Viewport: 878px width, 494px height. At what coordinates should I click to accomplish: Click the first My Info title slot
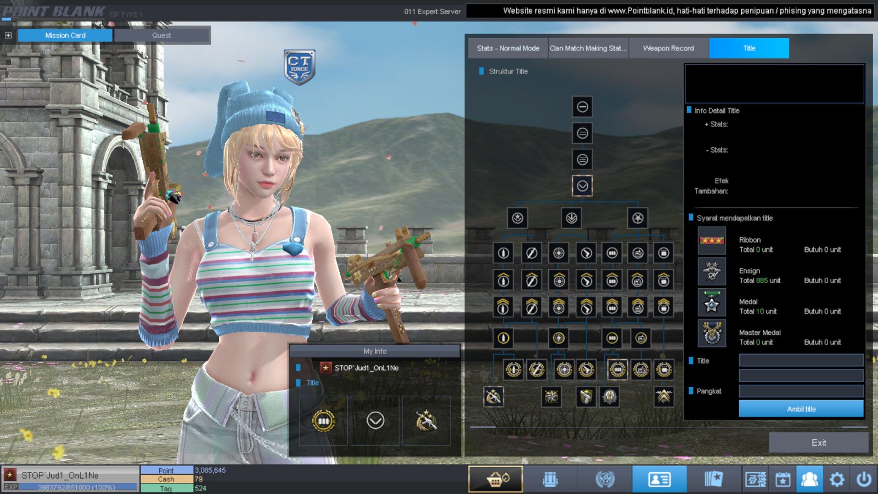(x=323, y=420)
